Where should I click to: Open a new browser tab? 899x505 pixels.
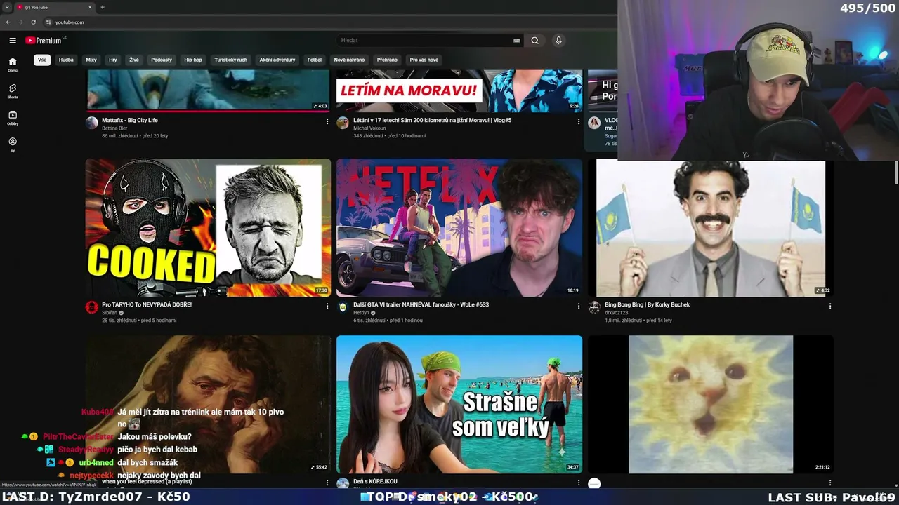103,7
